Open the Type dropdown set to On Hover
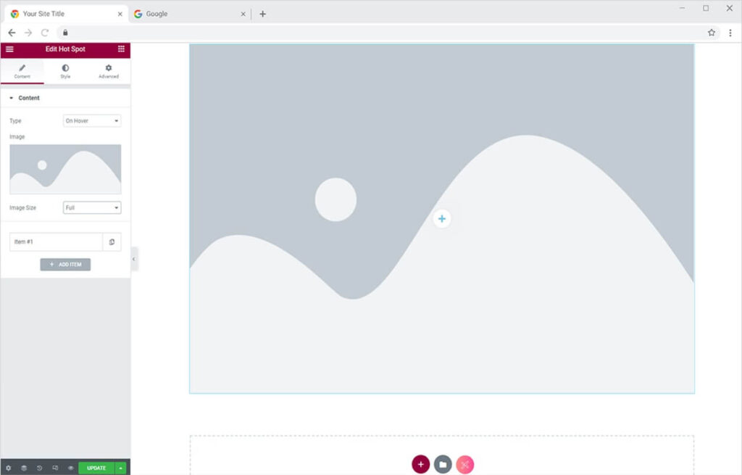This screenshot has height=475, width=742. (x=92, y=121)
